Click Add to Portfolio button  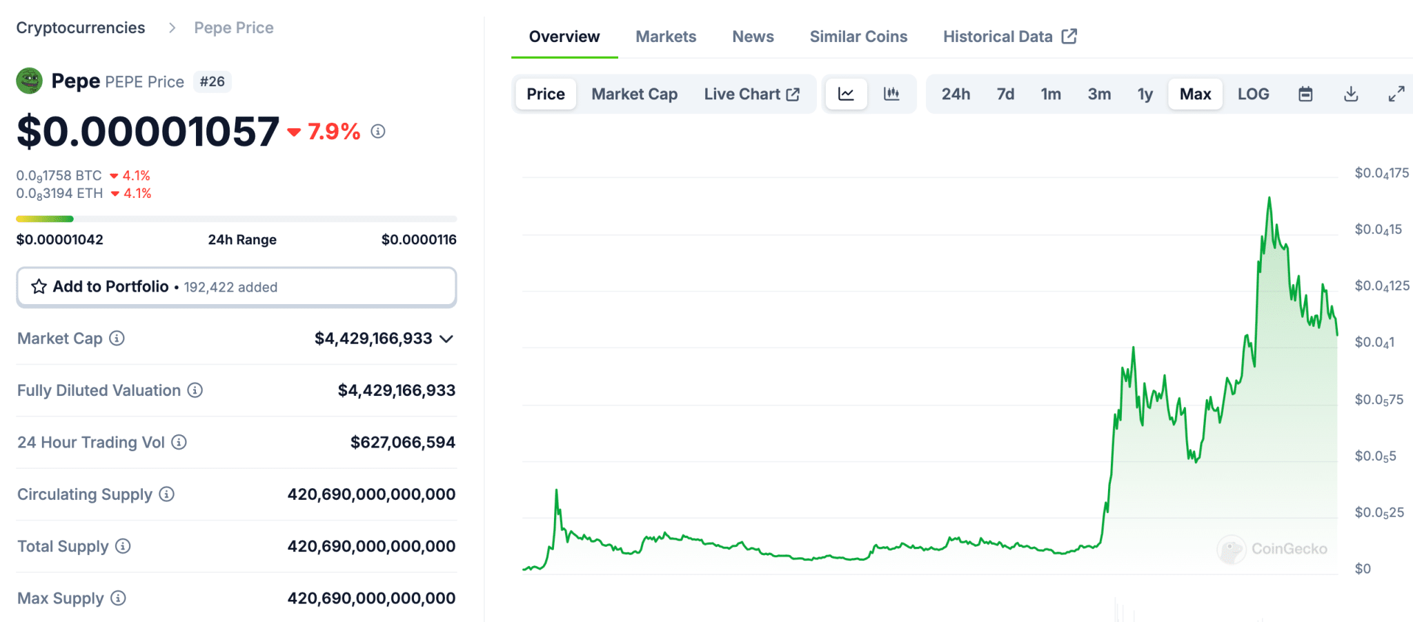237,287
